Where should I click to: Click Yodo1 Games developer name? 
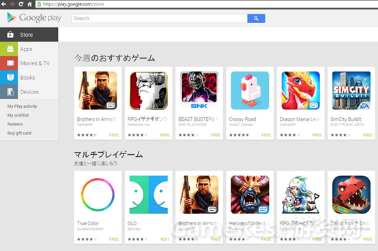pyautogui.click(x=241, y=125)
